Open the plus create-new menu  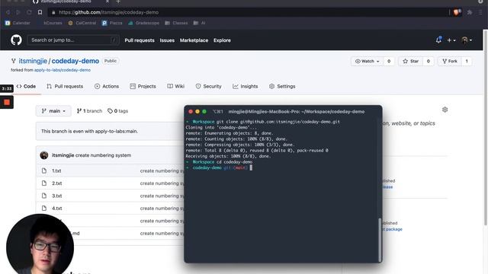pos(451,40)
